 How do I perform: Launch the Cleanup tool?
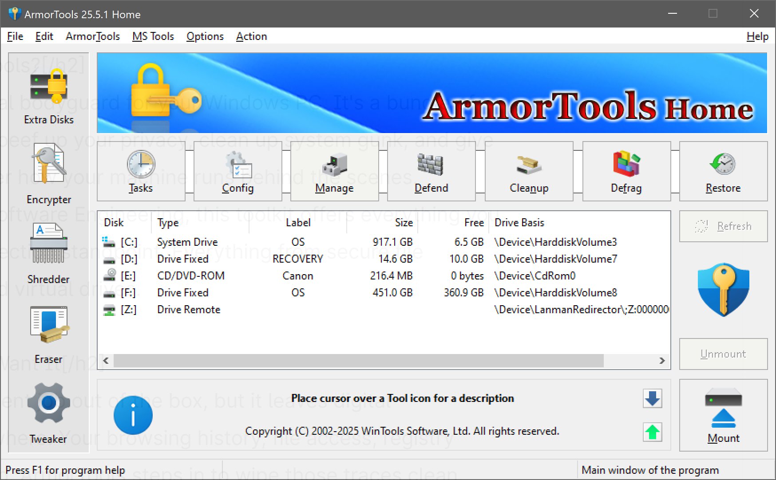pos(528,172)
